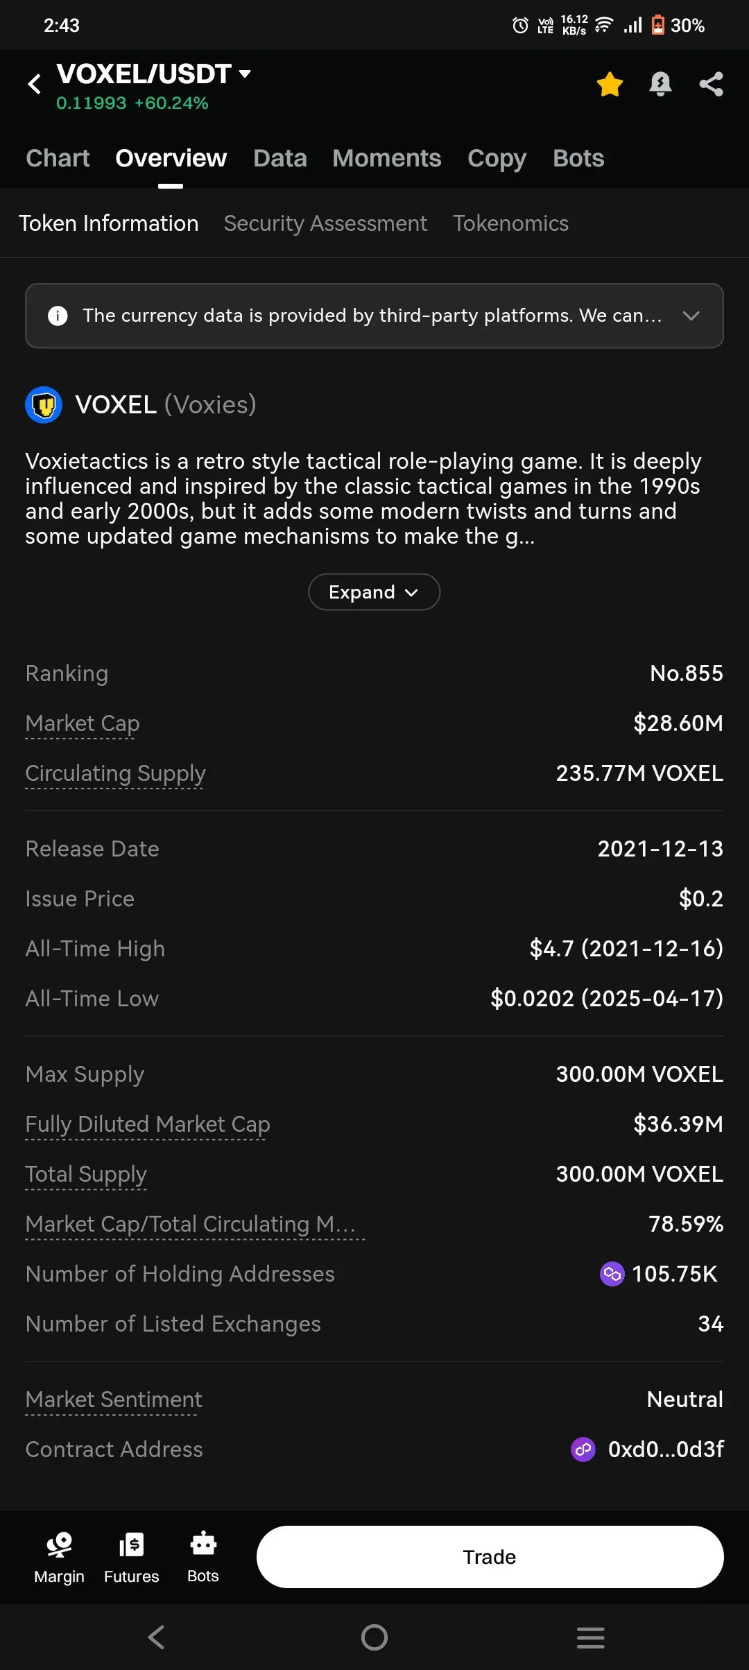Select the Security Assessment section
749x1670 pixels.
[x=325, y=223]
